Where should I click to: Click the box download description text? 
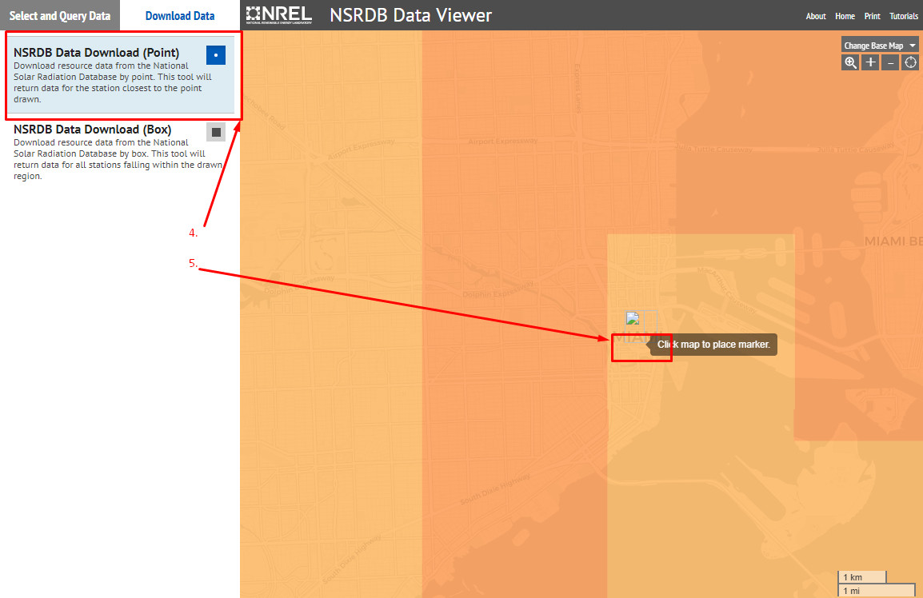(x=118, y=159)
